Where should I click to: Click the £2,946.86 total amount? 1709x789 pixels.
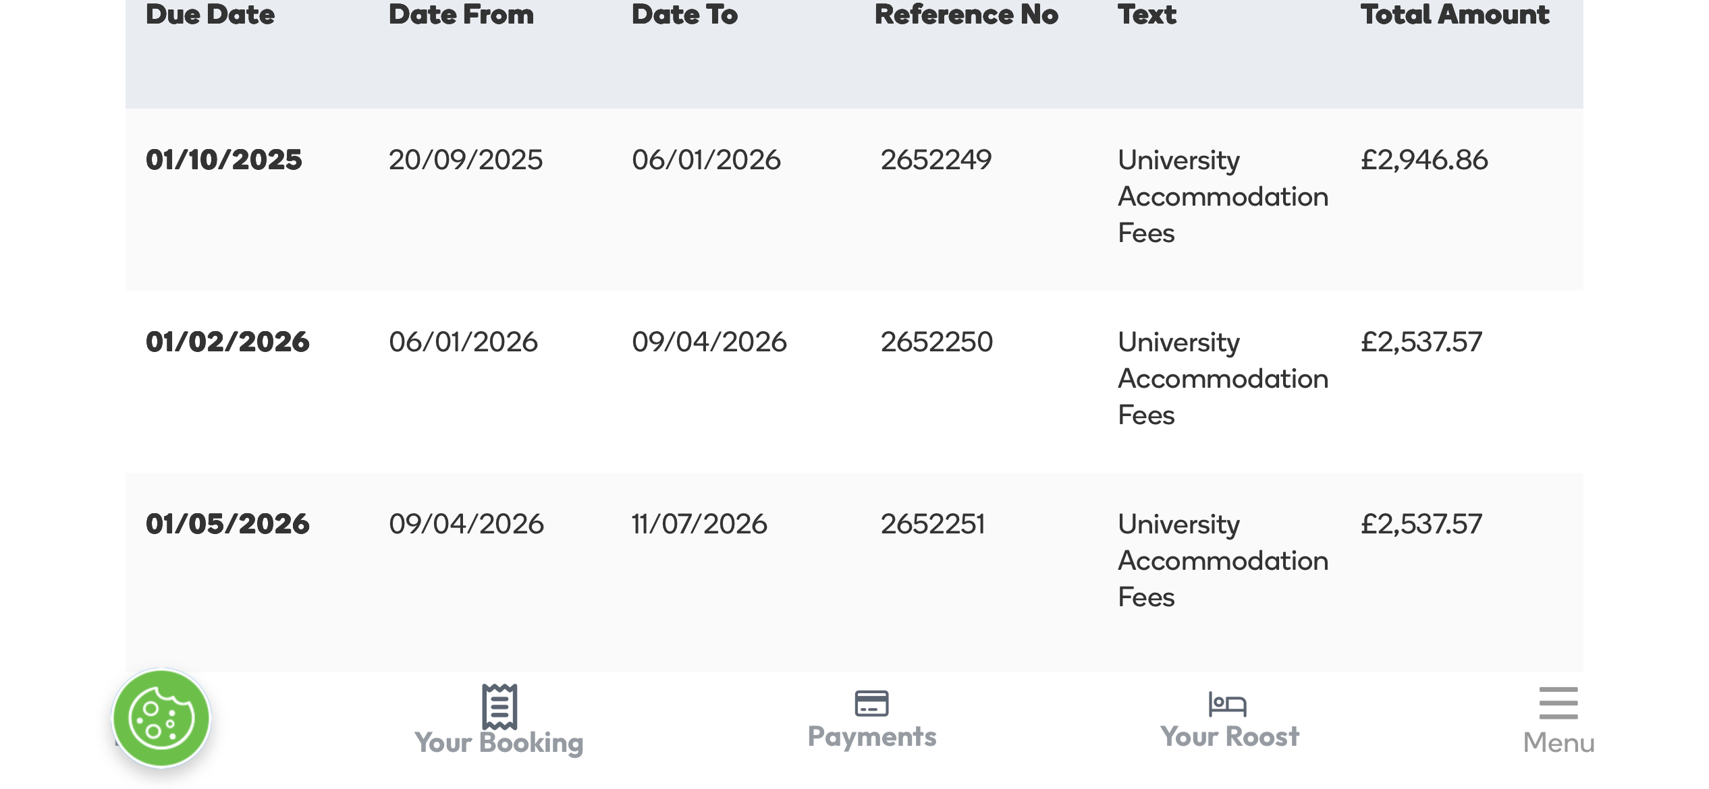coord(1424,160)
